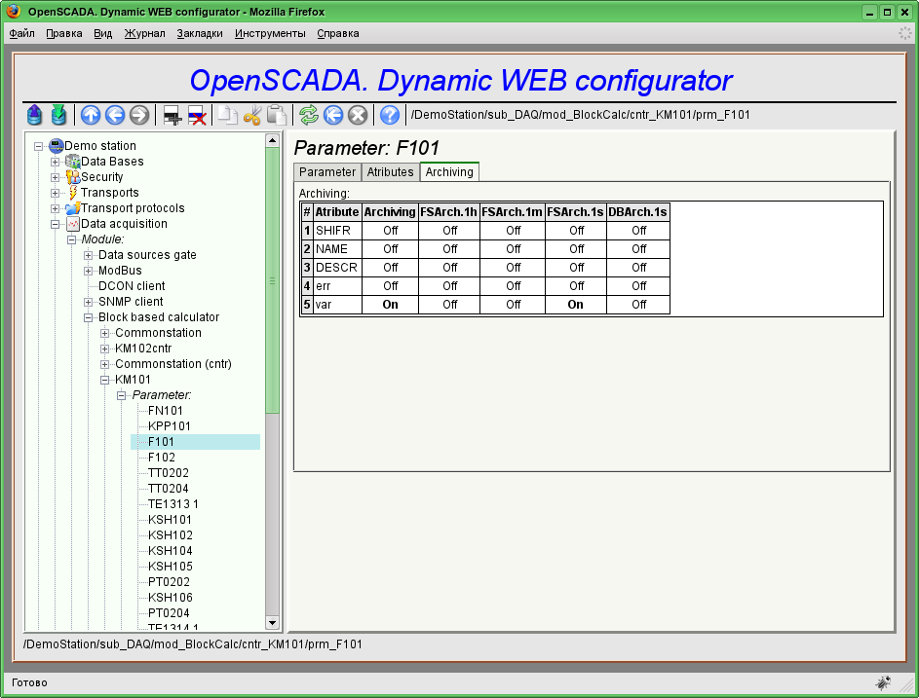The image size is (919, 698).
Task: Click the bug icon in the status bar
Action: pyautogui.click(x=883, y=682)
